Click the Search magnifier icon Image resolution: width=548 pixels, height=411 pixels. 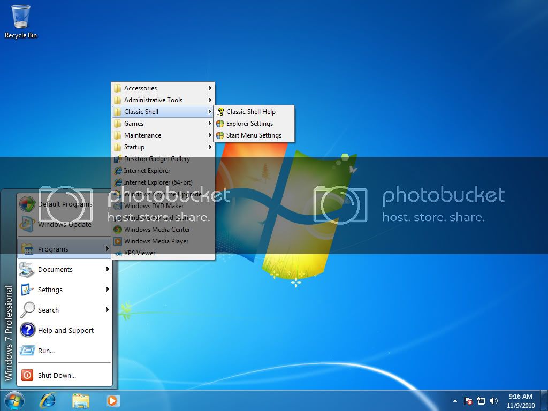pos(27,310)
